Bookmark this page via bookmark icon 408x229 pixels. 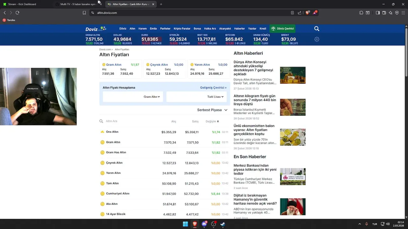pyautogui.click(x=84, y=13)
